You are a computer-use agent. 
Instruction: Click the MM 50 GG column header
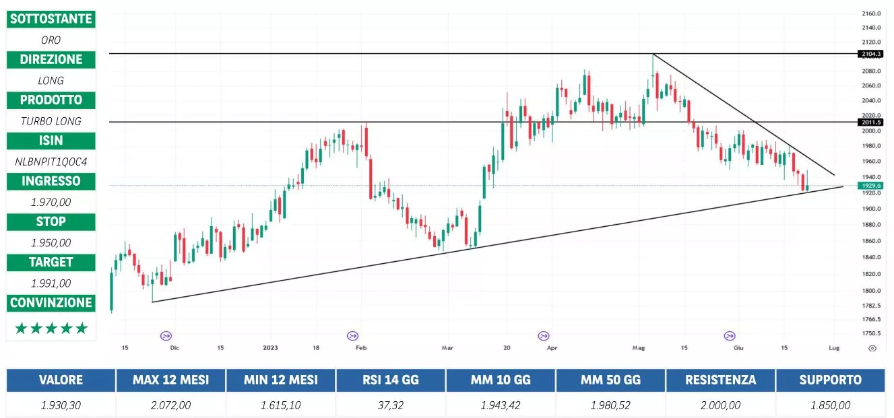[610, 380]
